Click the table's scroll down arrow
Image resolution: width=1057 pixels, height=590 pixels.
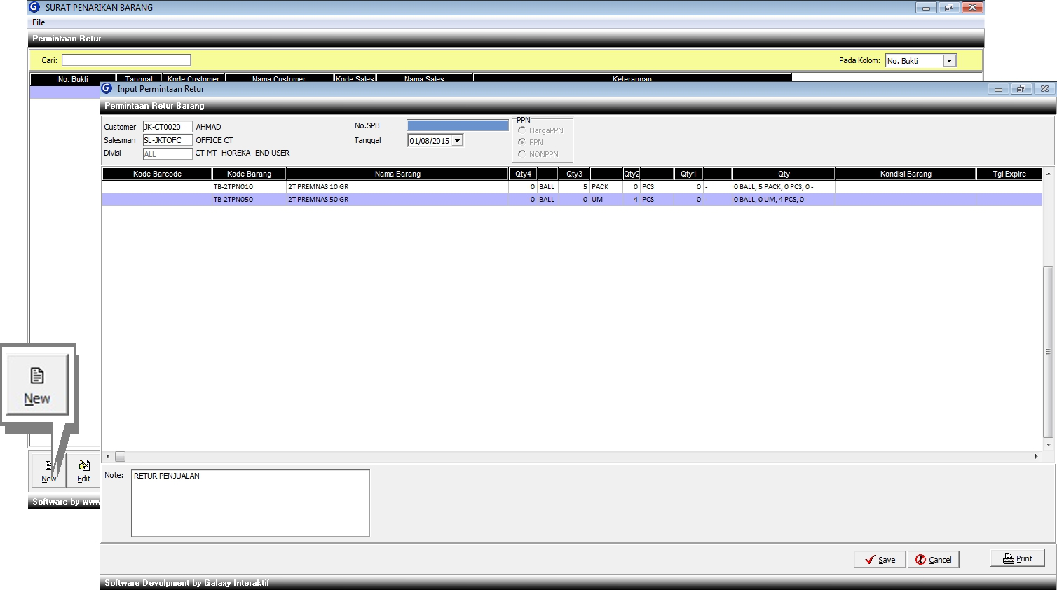1049,444
